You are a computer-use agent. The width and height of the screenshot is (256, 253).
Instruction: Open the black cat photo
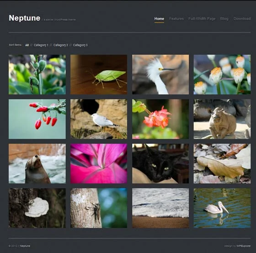[x=160, y=164]
